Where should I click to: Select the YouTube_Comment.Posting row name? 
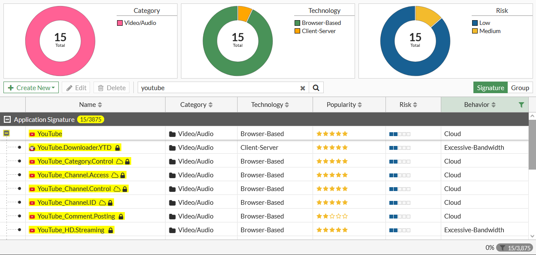click(76, 216)
